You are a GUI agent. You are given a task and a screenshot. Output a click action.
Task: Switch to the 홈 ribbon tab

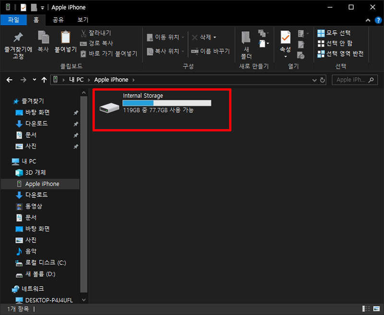(36, 20)
